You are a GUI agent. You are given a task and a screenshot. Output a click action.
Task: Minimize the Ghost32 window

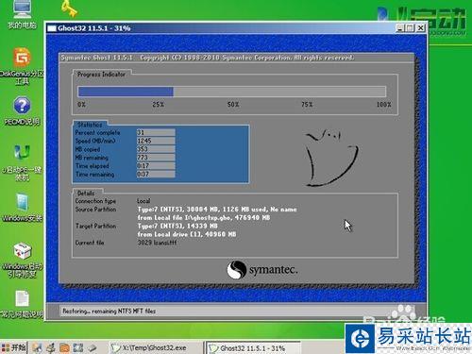[x=399, y=28]
